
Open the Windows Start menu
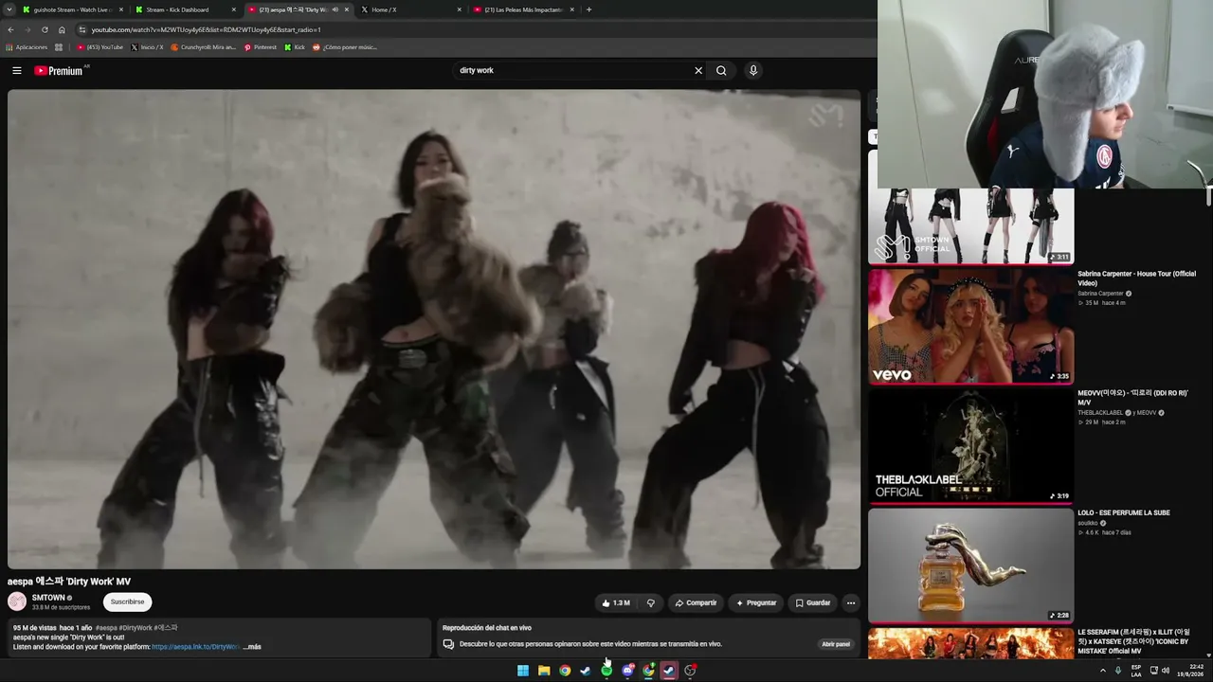(x=523, y=671)
